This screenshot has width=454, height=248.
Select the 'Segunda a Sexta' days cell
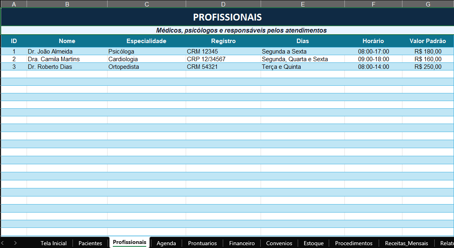pyautogui.click(x=303, y=52)
